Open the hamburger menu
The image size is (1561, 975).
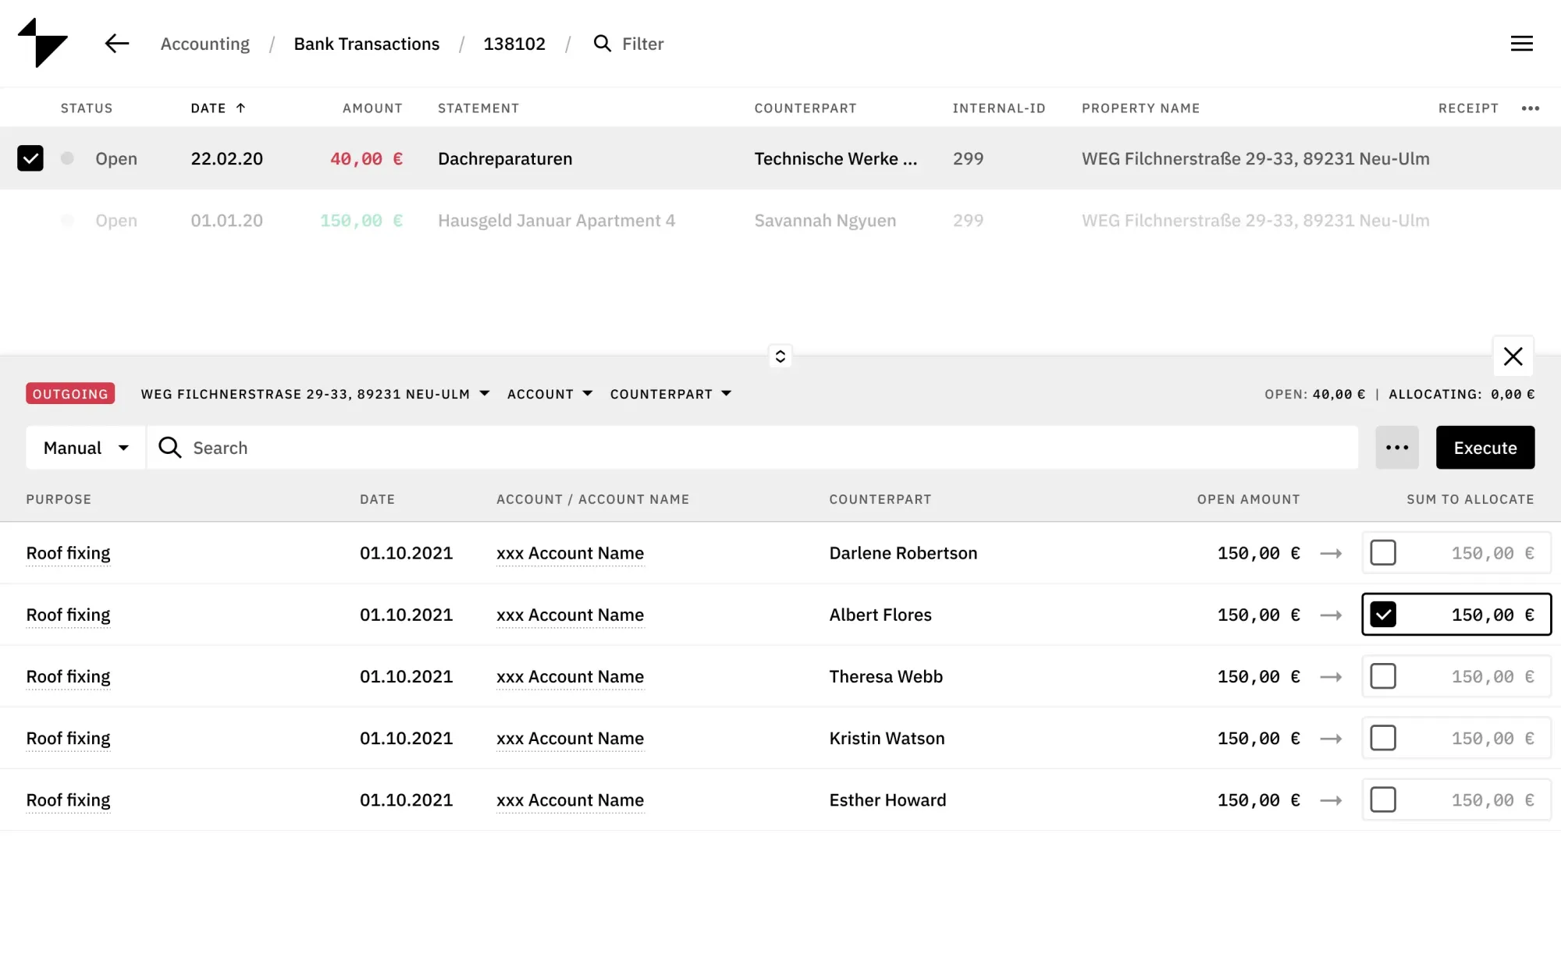point(1521,44)
